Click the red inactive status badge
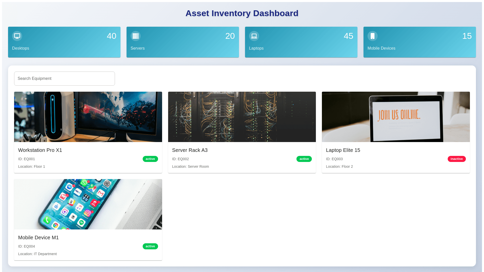Screen dimensions: 484x272 pos(457,159)
